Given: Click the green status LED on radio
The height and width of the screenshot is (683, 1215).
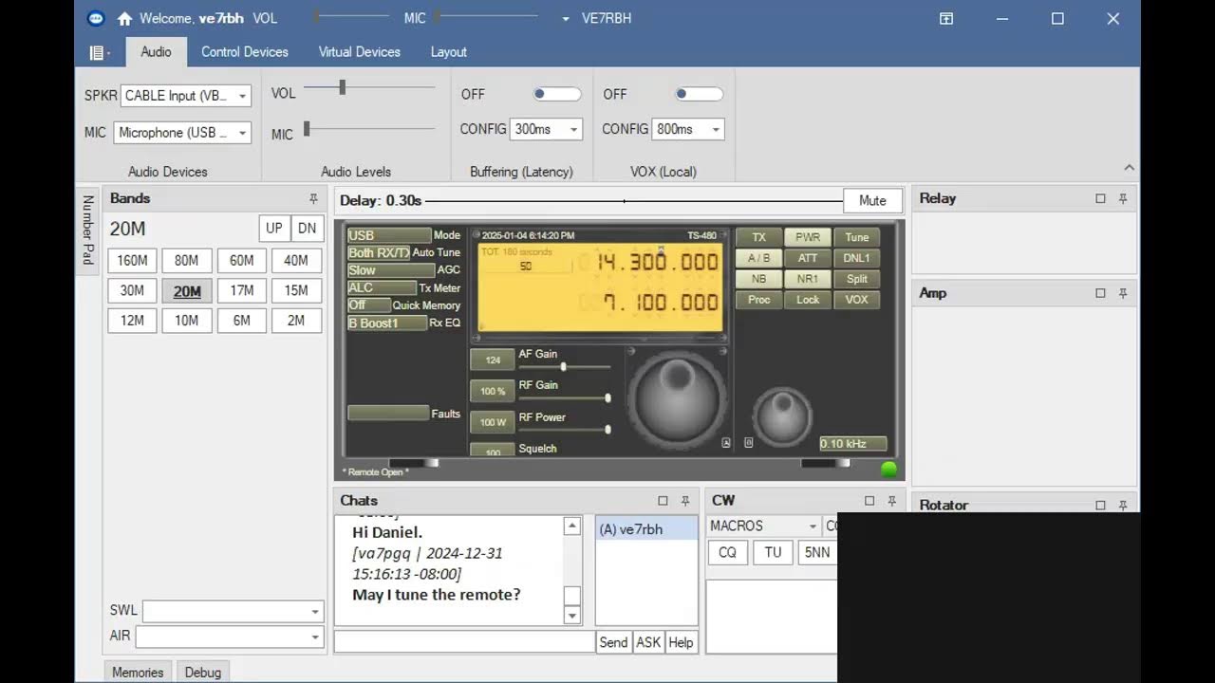Looking at the screenshot, I should coord(889,469).
